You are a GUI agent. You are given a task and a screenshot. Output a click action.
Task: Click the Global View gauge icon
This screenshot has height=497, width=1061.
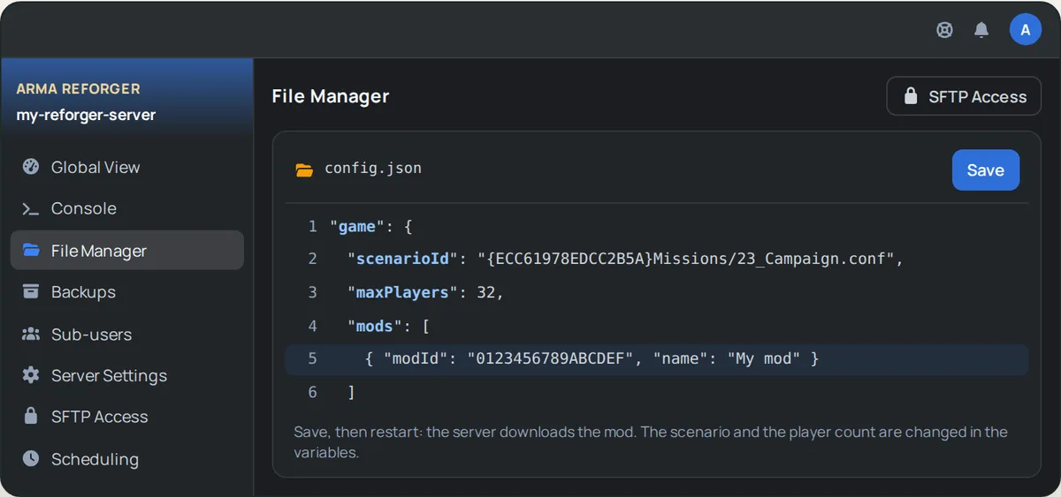[31, 167]
